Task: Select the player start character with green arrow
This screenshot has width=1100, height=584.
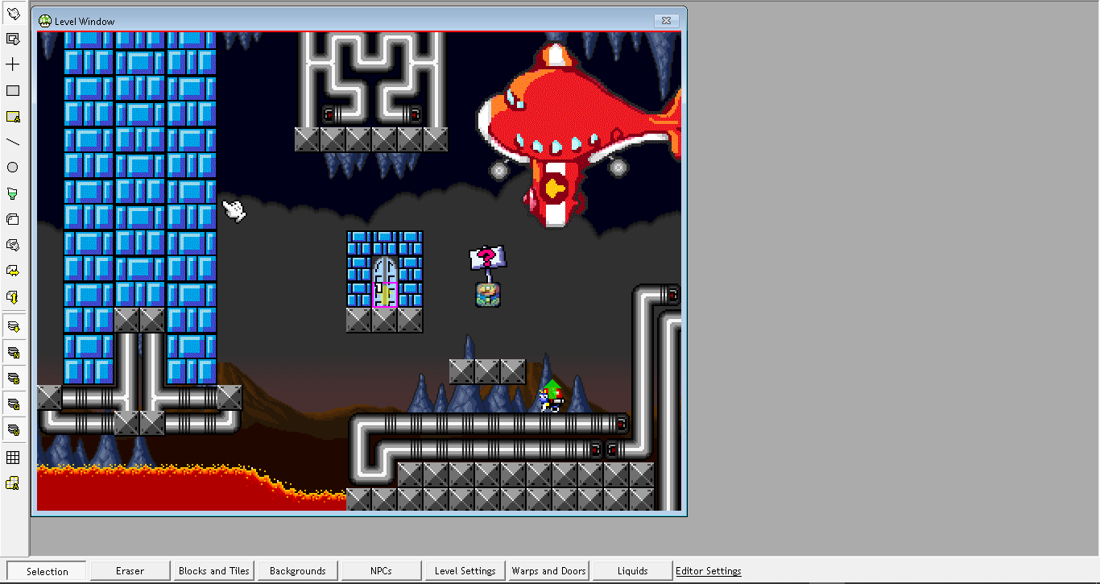Action: pos(551,396)
